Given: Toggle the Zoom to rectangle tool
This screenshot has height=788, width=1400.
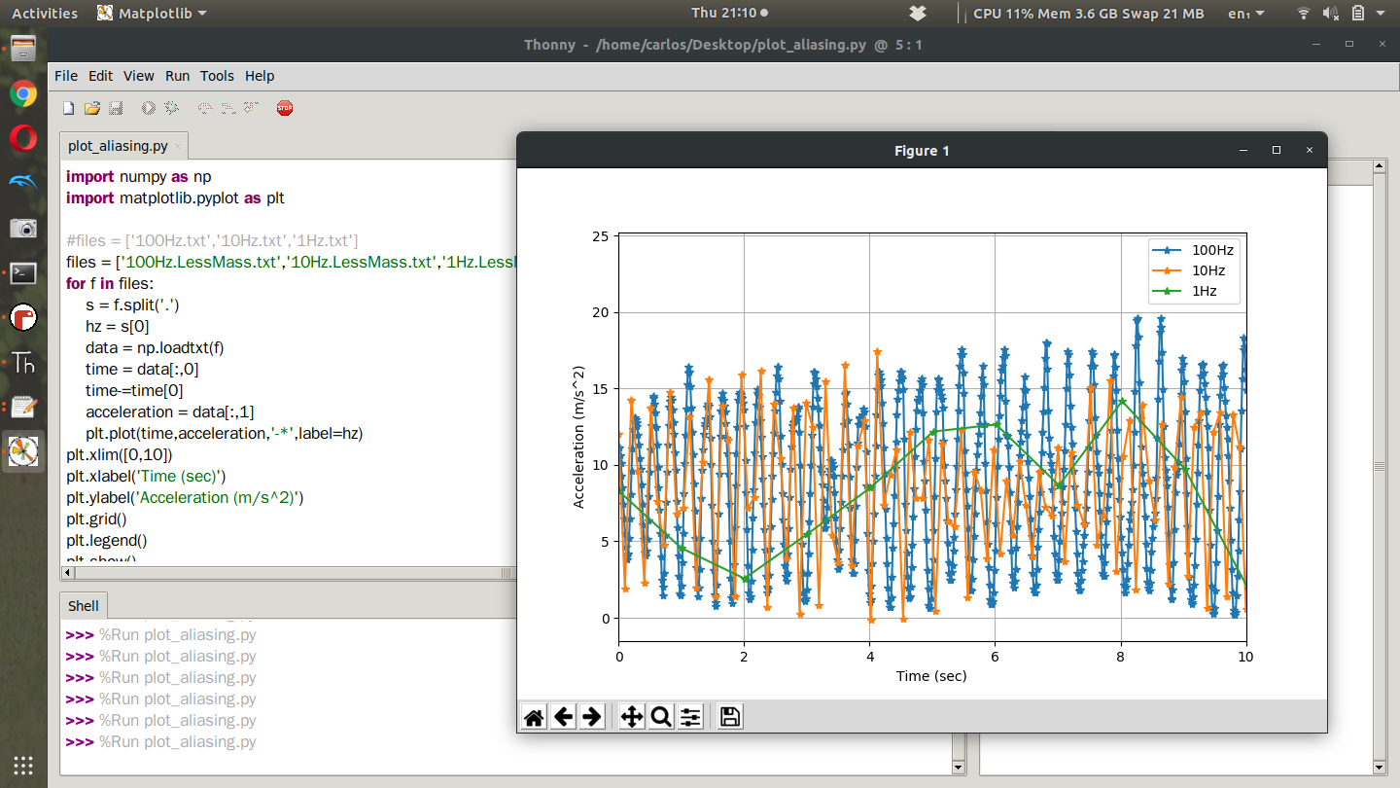Looking at the screenshot, I should (x=661, y=717).
